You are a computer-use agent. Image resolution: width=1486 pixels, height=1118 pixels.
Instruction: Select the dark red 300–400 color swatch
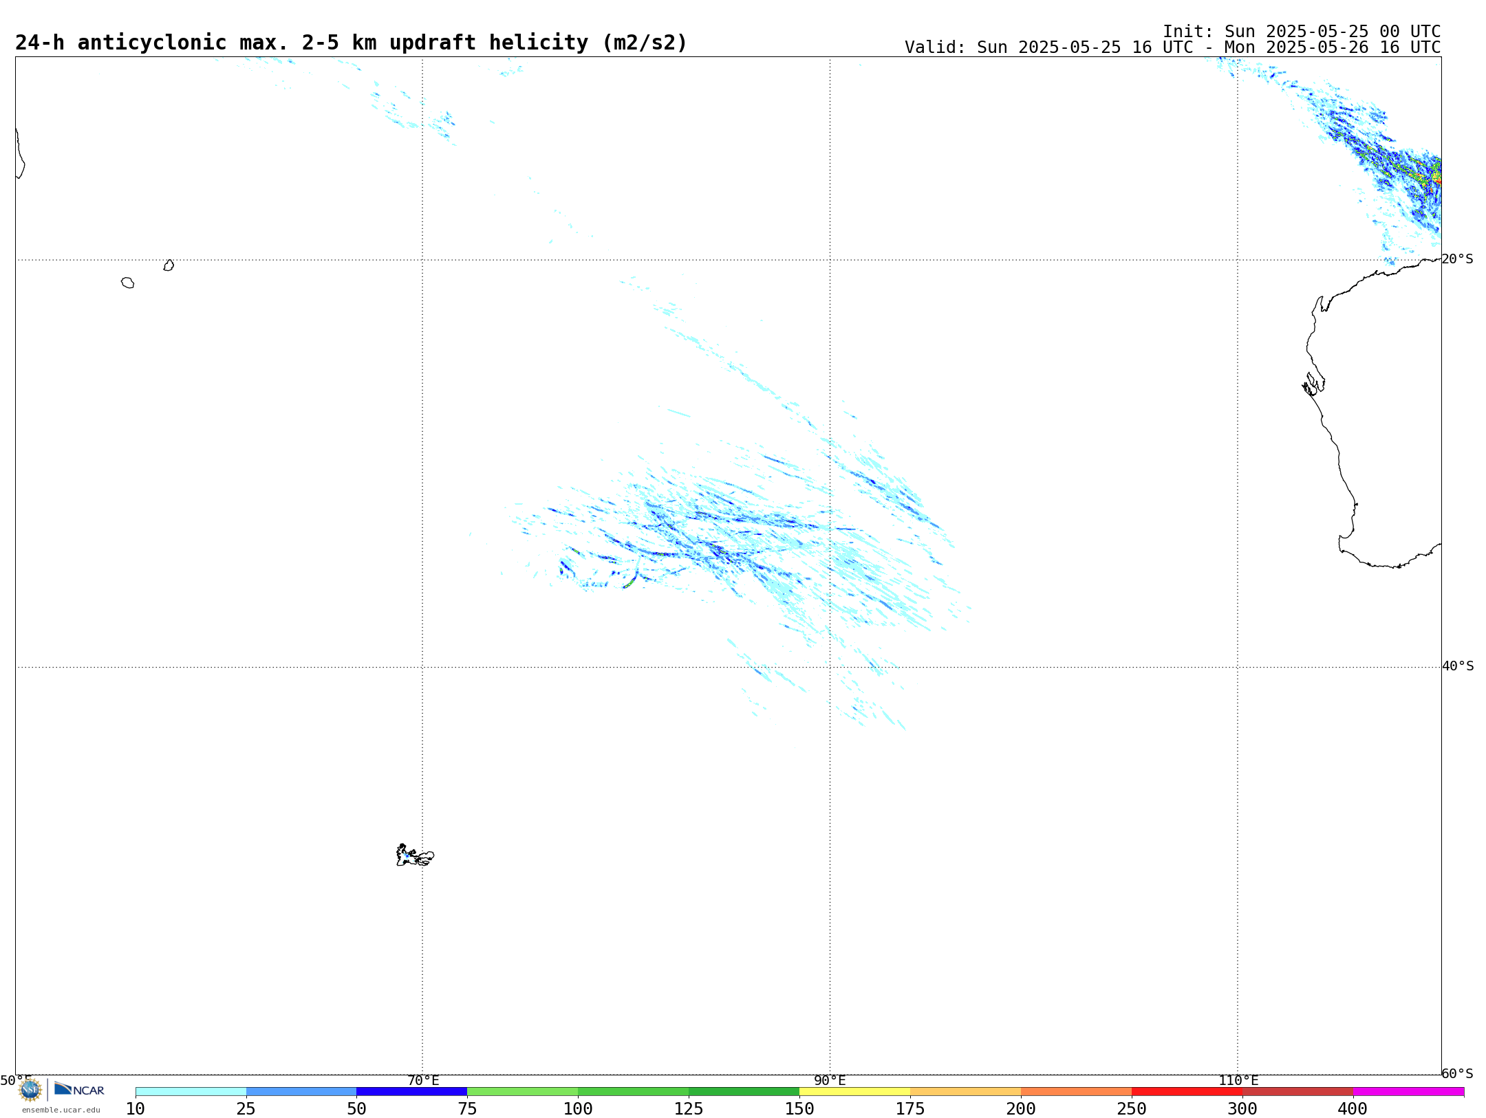point(1298,1092)
